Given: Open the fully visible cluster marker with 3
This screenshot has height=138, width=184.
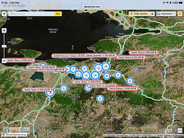Looking at the screenshot, I should (x=64, y=88).
